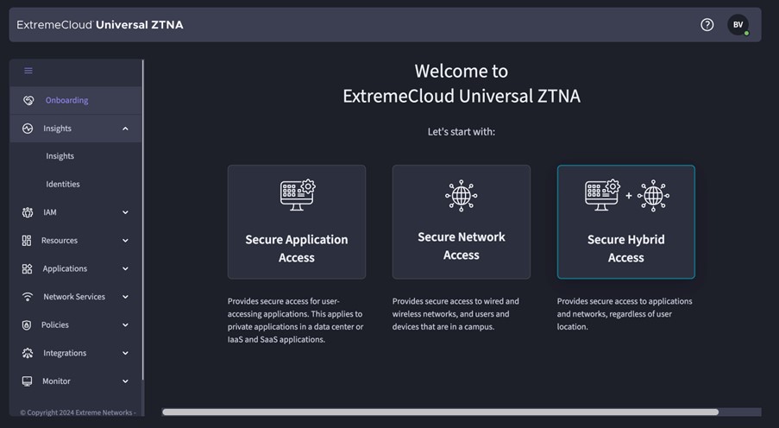This screenshot has height=428, width=779.
Task: Open the Insights submenu item
Action: pos(60,156)
